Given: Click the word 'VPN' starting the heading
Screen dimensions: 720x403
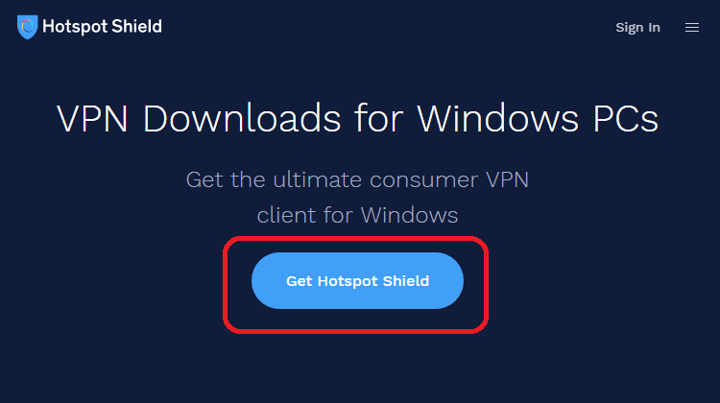Looking at the screenshot, I should pyautogui.click(x=92, y=118).
